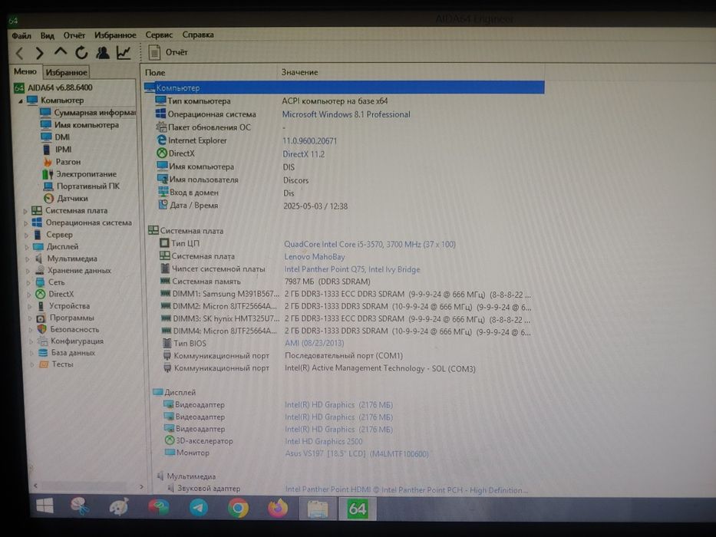Open the Вид menu

(x=47, y=35)
